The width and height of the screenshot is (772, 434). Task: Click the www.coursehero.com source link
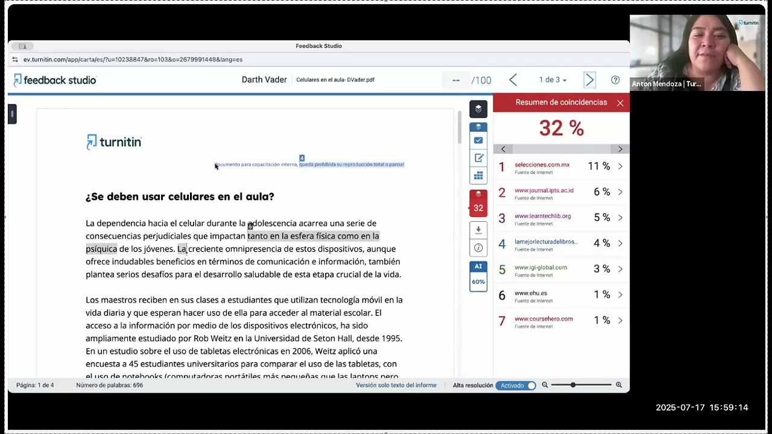tap(543, 319)
